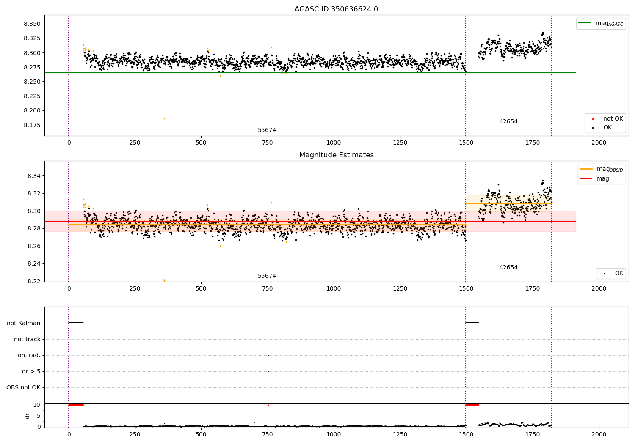
Task: Click the "dr > 5" row label
Action: pyautogui.click(x=31, y=371)
